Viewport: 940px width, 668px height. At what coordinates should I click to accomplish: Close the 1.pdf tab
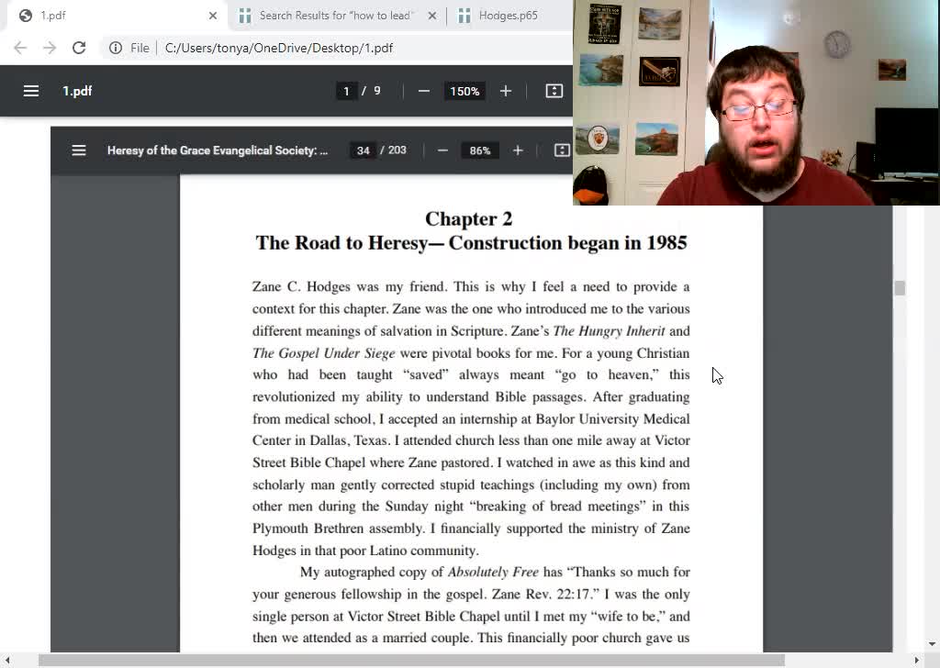213,16
